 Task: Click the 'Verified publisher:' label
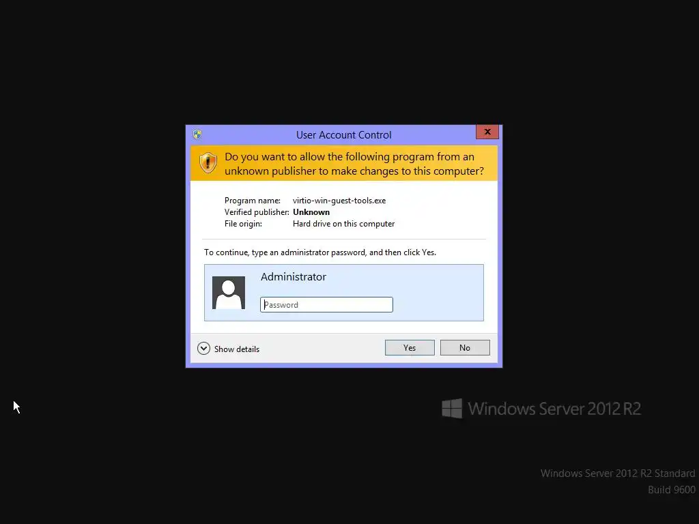click(257, 212)
